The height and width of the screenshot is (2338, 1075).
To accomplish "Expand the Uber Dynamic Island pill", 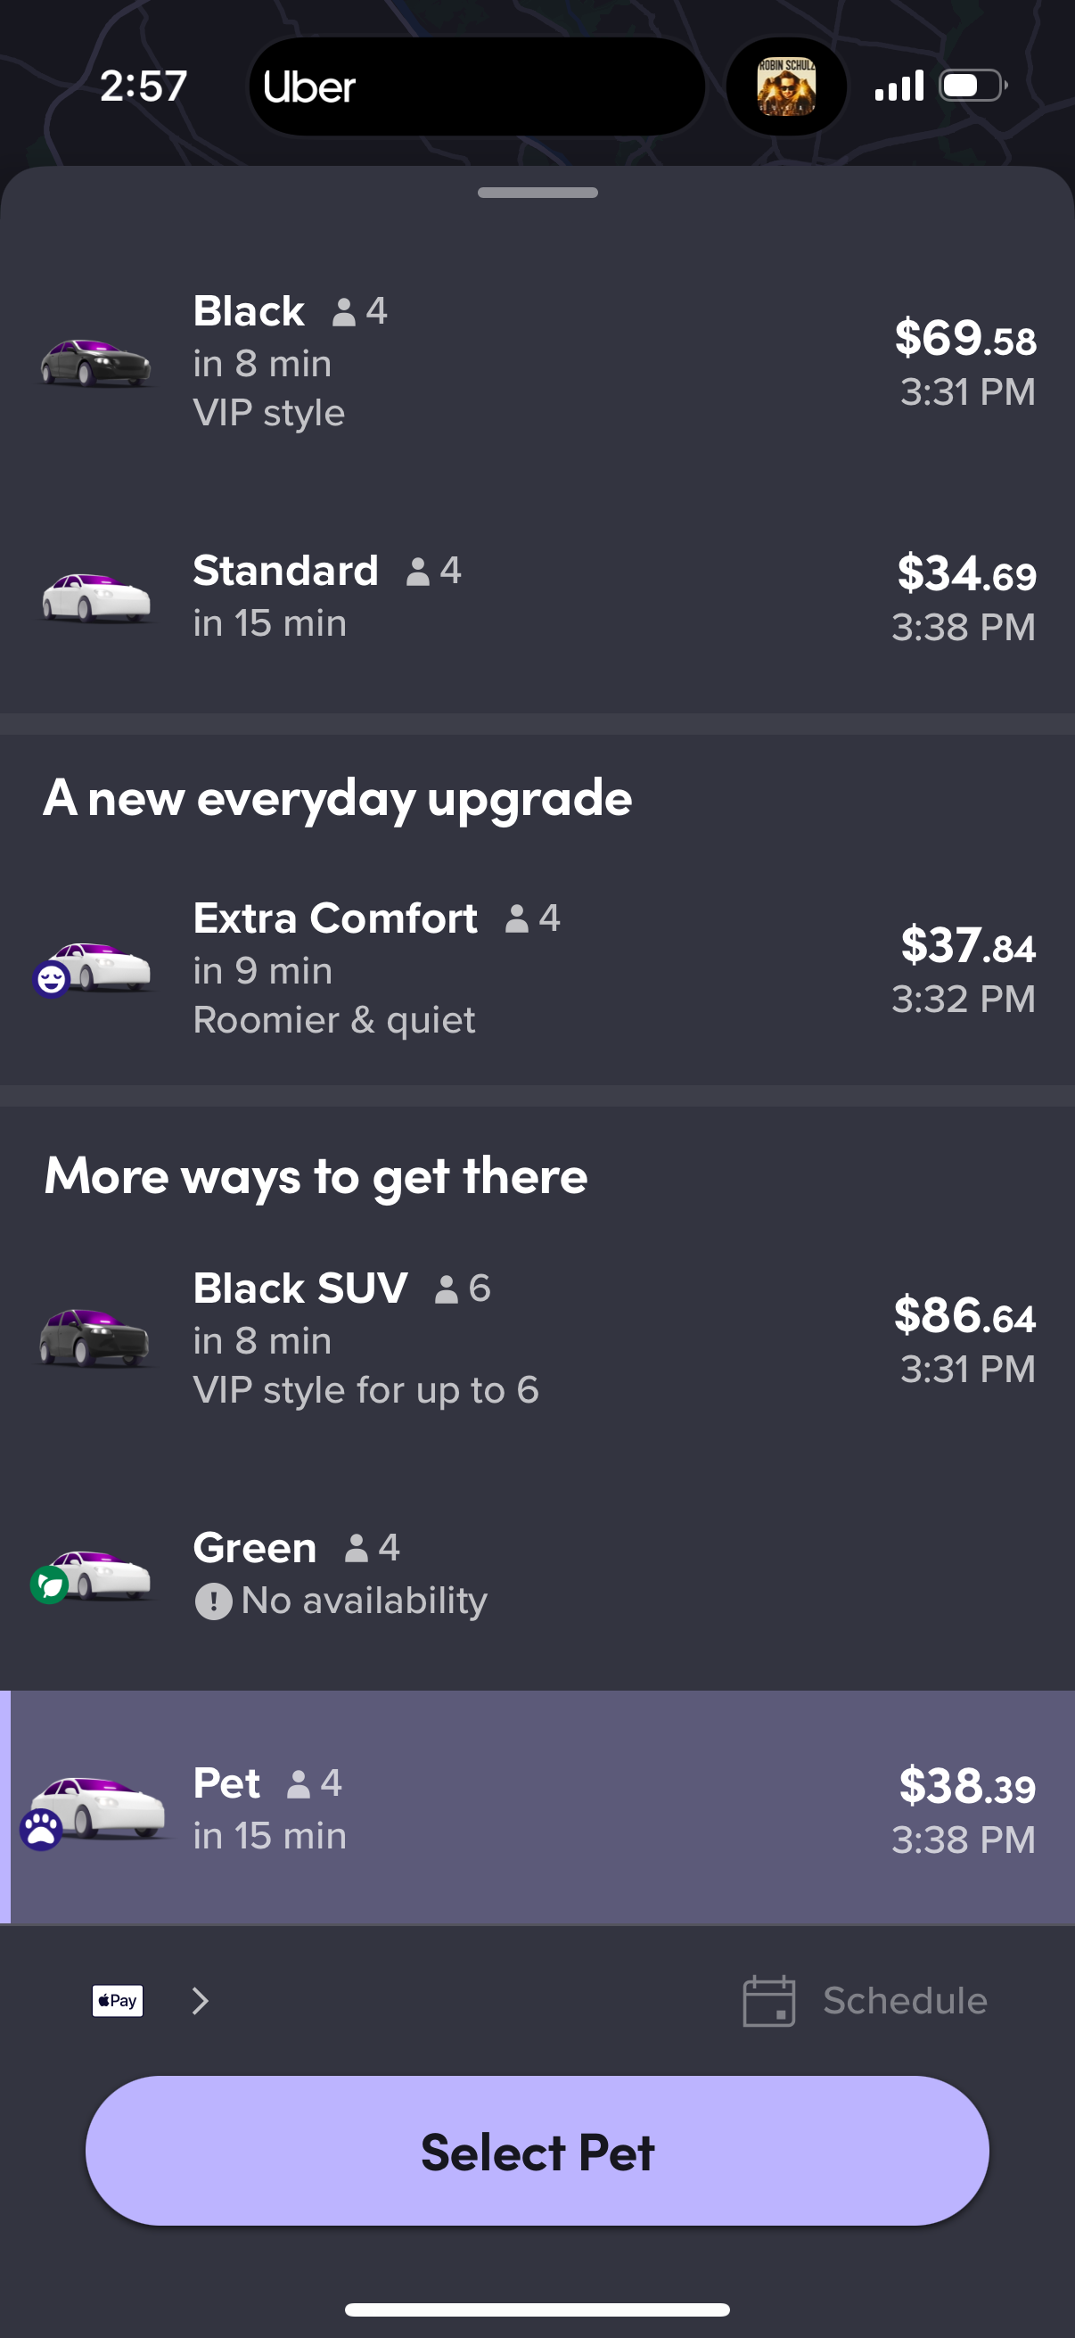I will click(476, 87).
